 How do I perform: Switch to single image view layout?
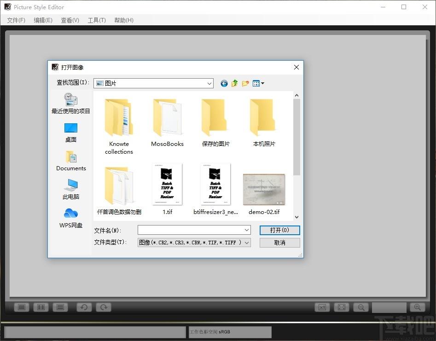pos(22,307)
